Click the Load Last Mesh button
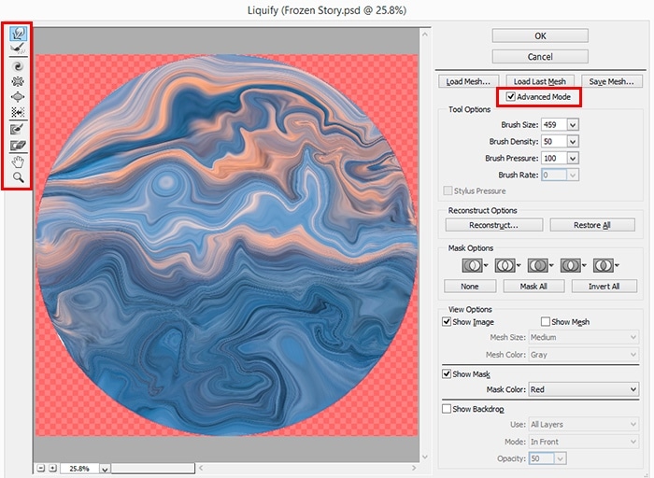The height and width of the screenshot is (478, 654). point(540,81)
